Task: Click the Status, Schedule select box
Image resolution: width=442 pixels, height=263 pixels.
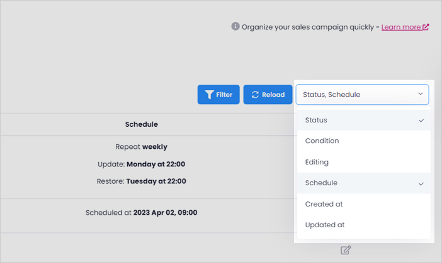Action: click(x=362, y=94)
